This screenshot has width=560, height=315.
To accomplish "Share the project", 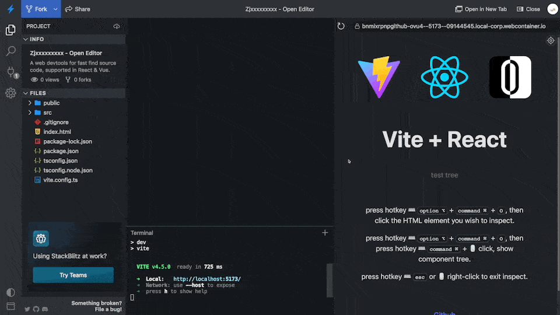I will pos(78,9).
